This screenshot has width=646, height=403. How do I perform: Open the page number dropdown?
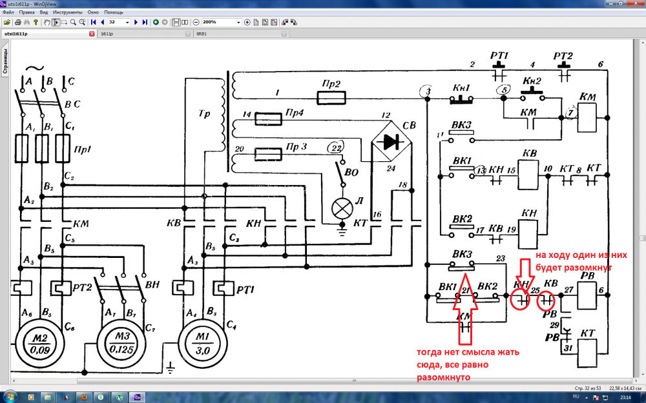(127, 22)
